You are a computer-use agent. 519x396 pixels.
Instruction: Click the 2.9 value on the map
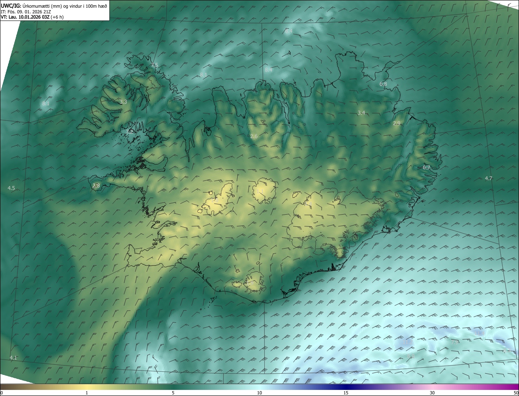click(397, 123)
